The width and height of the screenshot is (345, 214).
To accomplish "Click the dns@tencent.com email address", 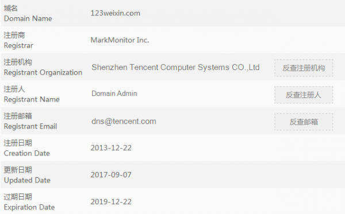I will 124,121.
